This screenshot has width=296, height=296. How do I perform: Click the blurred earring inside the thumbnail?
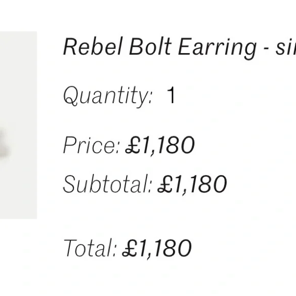click(x=4, y=143)
